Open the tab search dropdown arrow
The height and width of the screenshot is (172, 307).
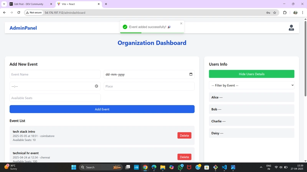click(x=4, y=4)
